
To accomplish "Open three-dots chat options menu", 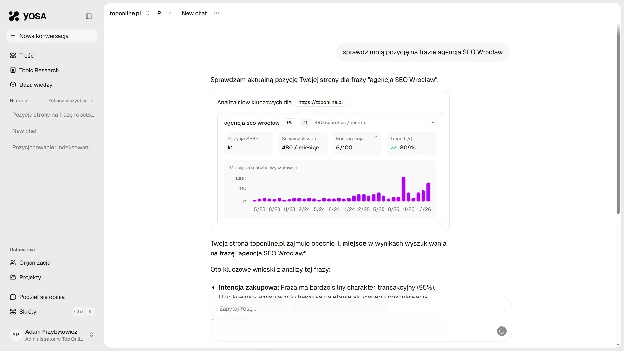I will pos(217,13).
